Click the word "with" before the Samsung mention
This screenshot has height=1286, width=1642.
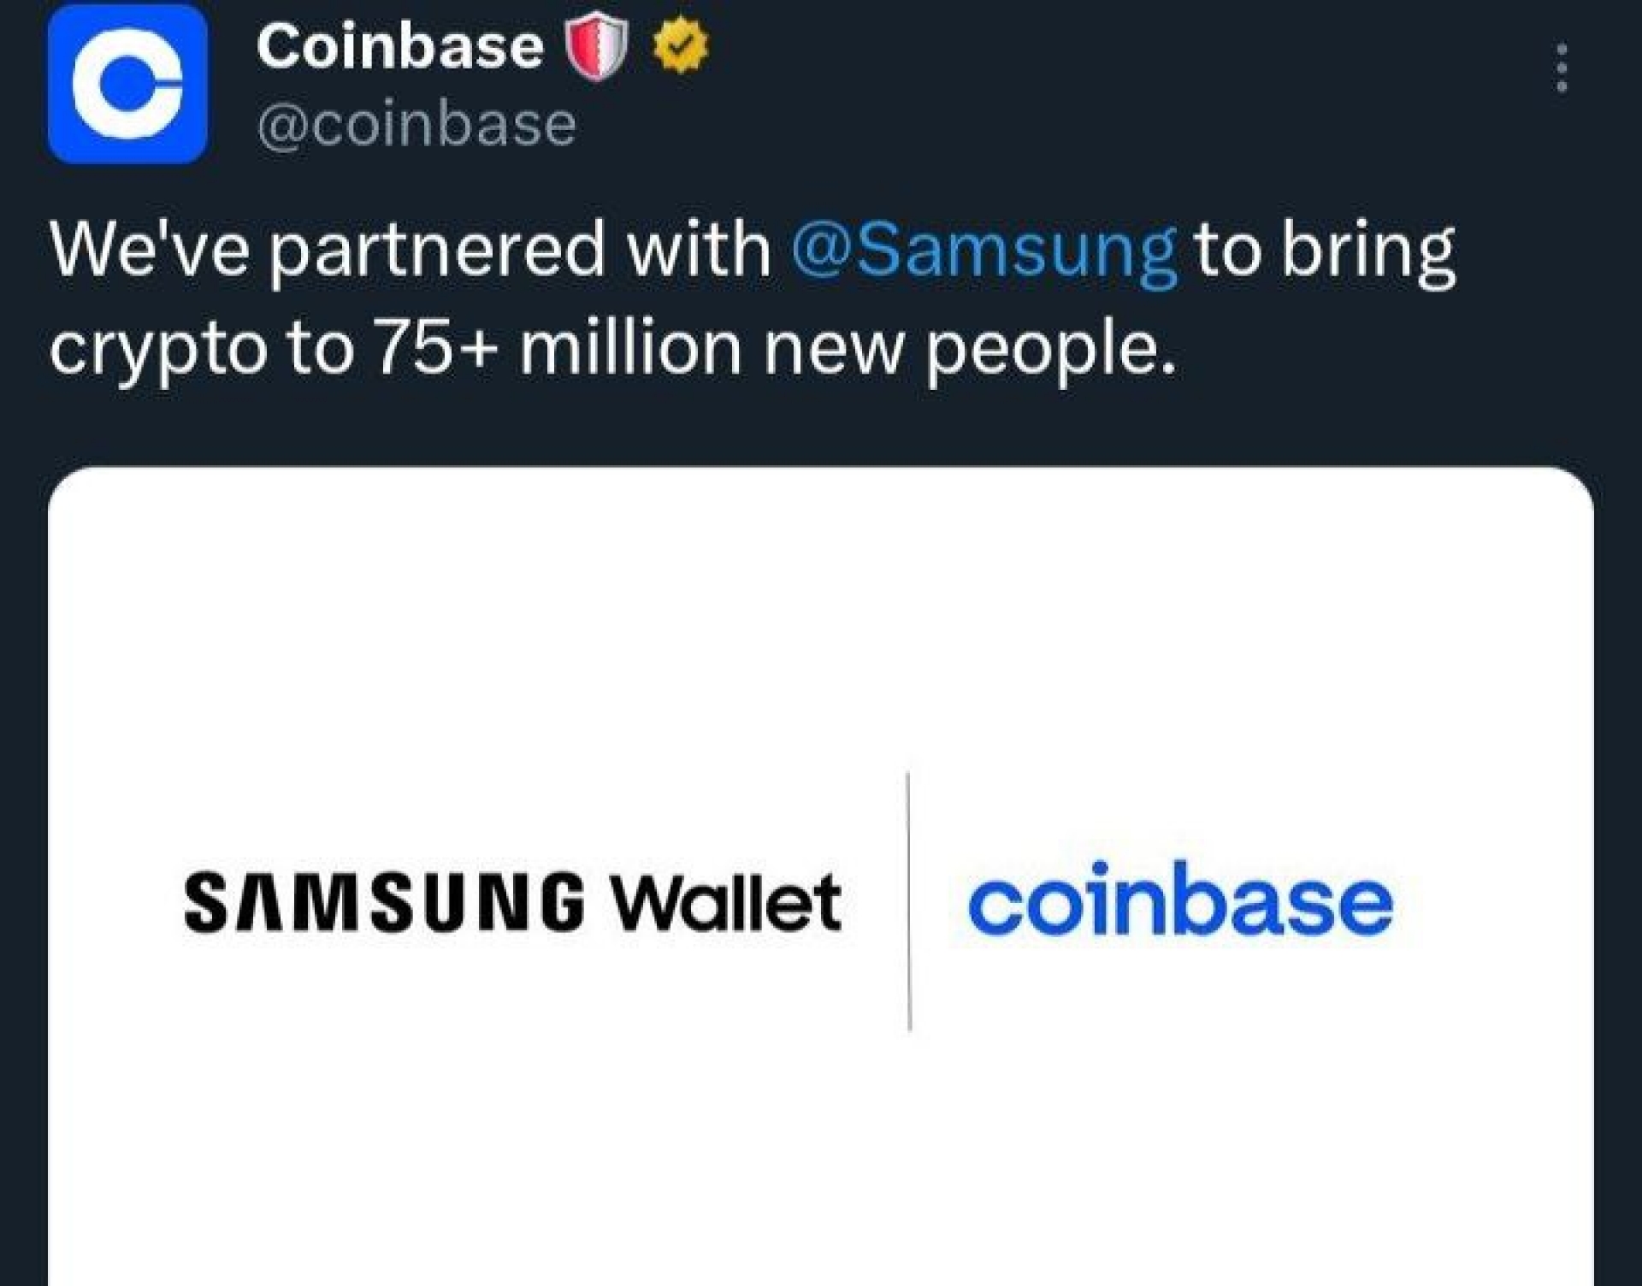click(699, 249)
